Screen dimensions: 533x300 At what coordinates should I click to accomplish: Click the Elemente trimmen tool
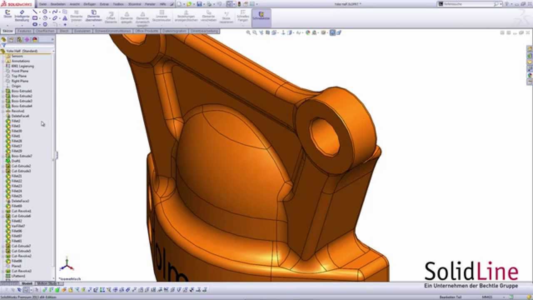coord(76,17)
